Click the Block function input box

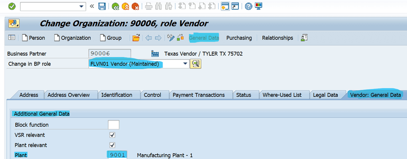coord(113,125)
